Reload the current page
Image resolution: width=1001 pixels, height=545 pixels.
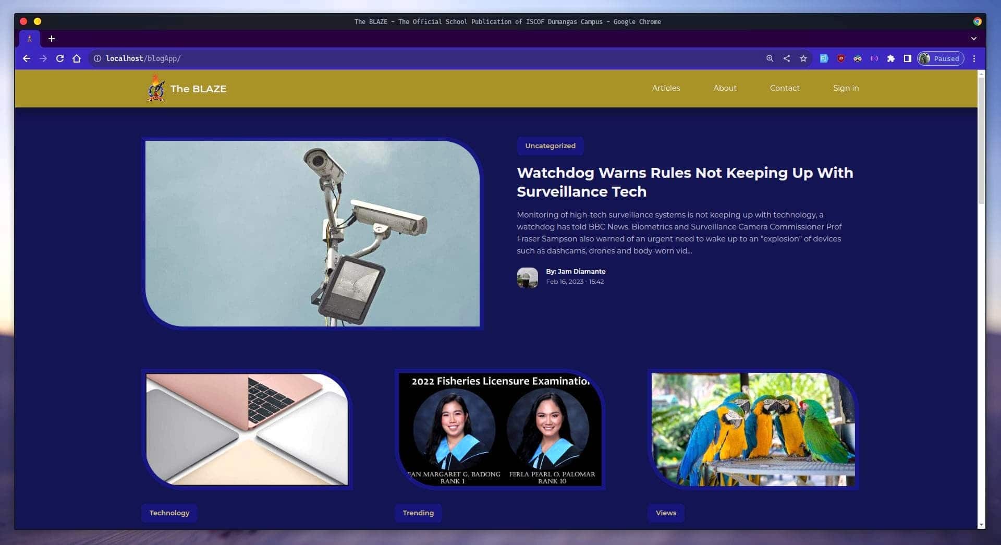[x=60, y=58]
